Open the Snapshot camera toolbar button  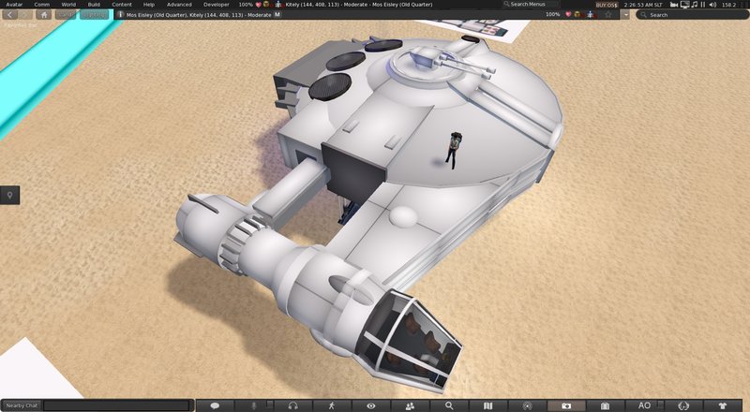coord(566,405)
